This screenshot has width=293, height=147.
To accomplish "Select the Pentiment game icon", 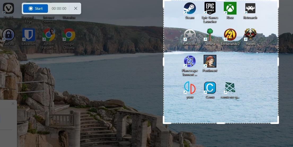I will [x=210, y=61].
